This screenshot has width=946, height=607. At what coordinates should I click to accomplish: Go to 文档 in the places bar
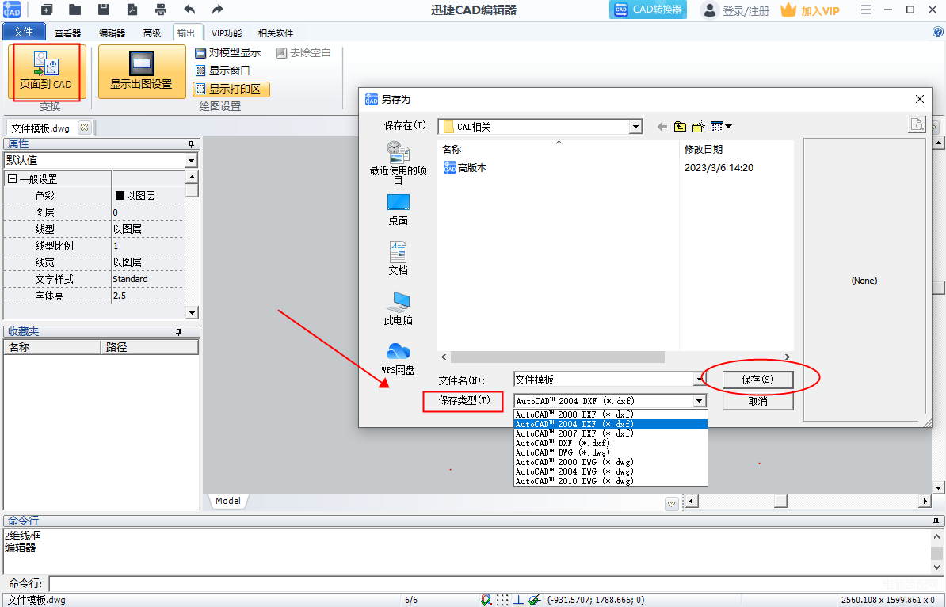click(x=399, y=259)
